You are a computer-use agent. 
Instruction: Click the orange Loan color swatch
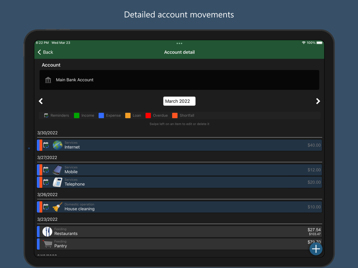[128, 115]
